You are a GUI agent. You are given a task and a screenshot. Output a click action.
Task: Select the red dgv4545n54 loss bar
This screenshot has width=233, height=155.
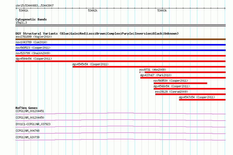coord(149,67)
